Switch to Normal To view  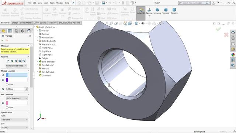(x=149, y=12)
